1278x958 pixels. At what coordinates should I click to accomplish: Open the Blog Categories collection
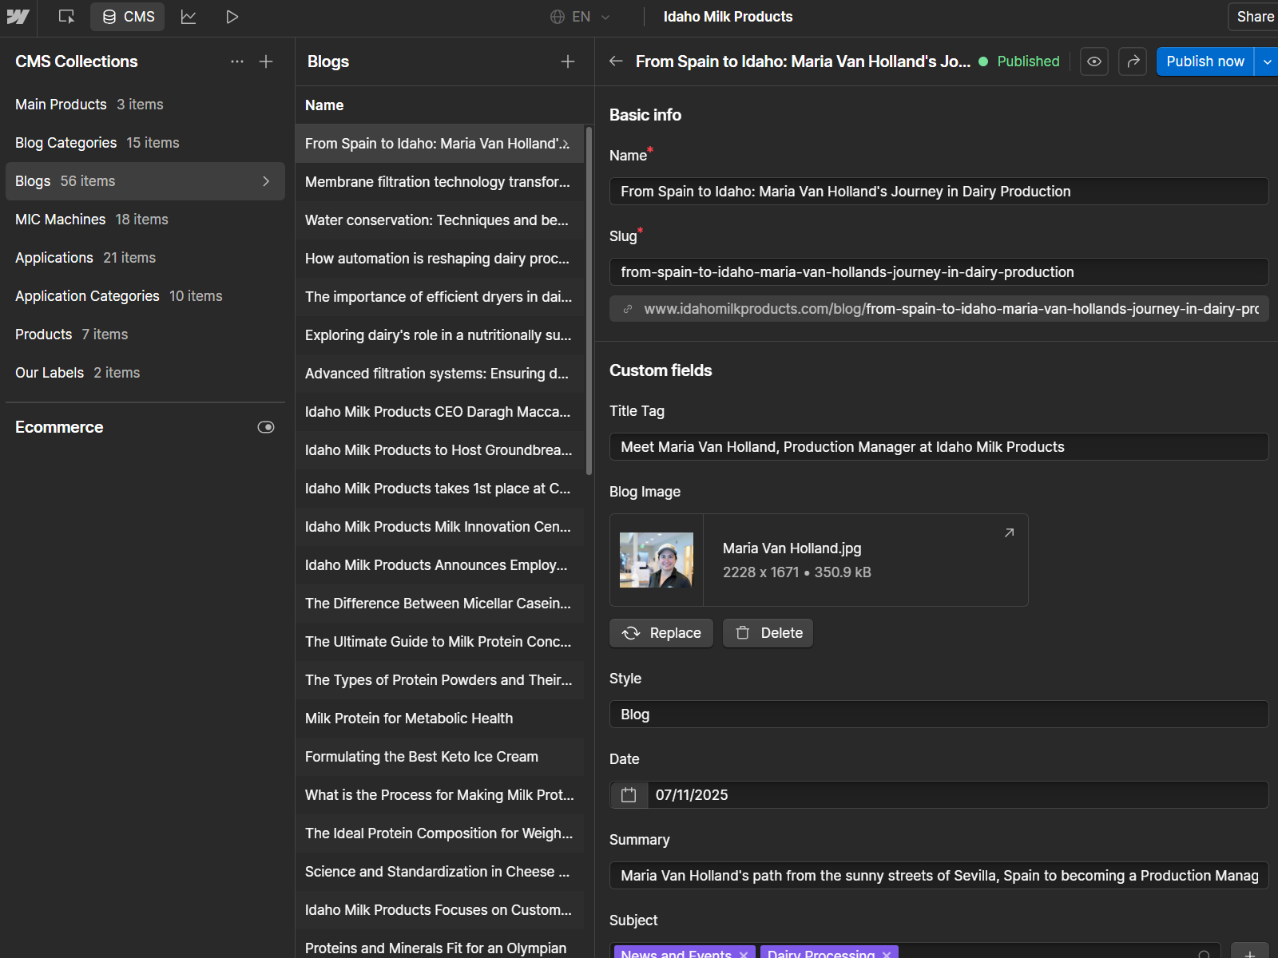[x=145, y=143]
